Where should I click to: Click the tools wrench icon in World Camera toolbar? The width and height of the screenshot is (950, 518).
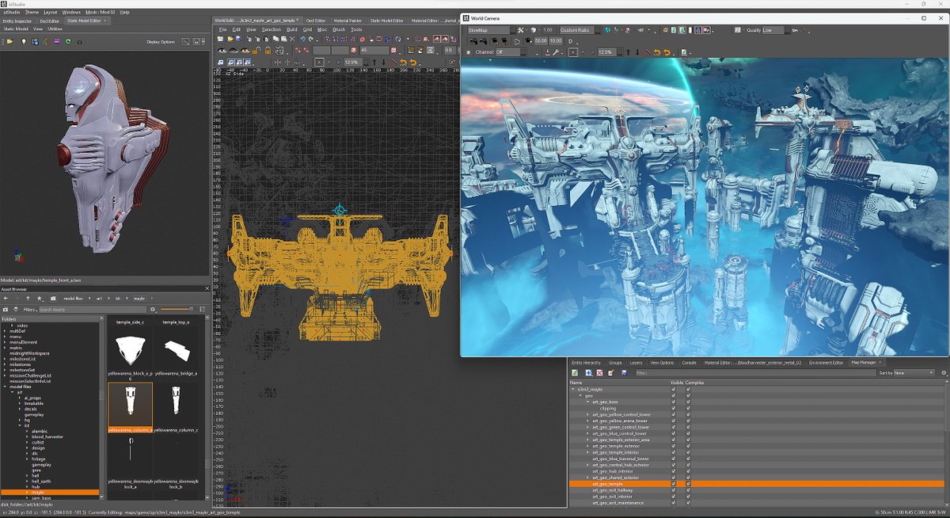tap(556, 52)
